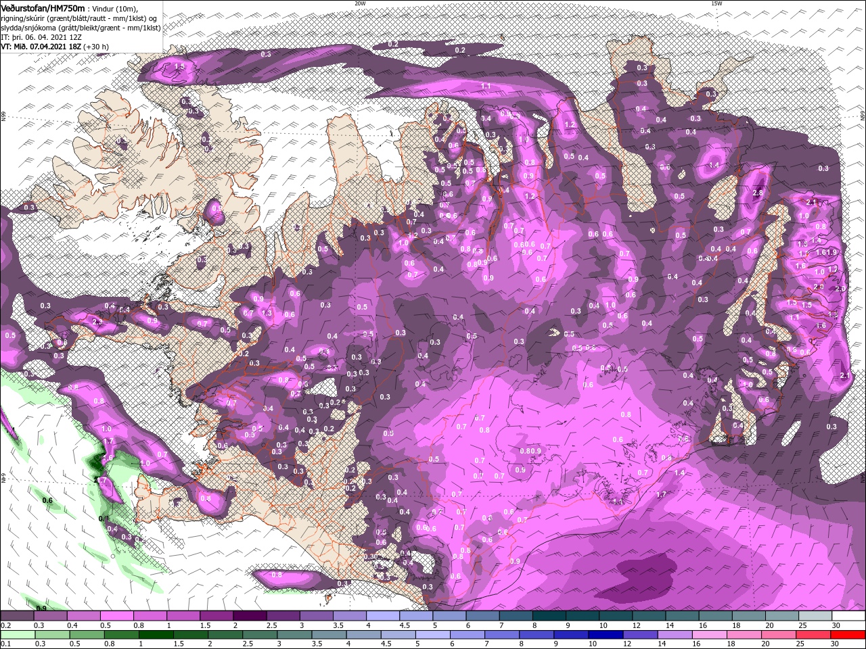Pick the green 2 swatch in rain legend
Screen dimensions: 866x649
[x=225, y=635]
